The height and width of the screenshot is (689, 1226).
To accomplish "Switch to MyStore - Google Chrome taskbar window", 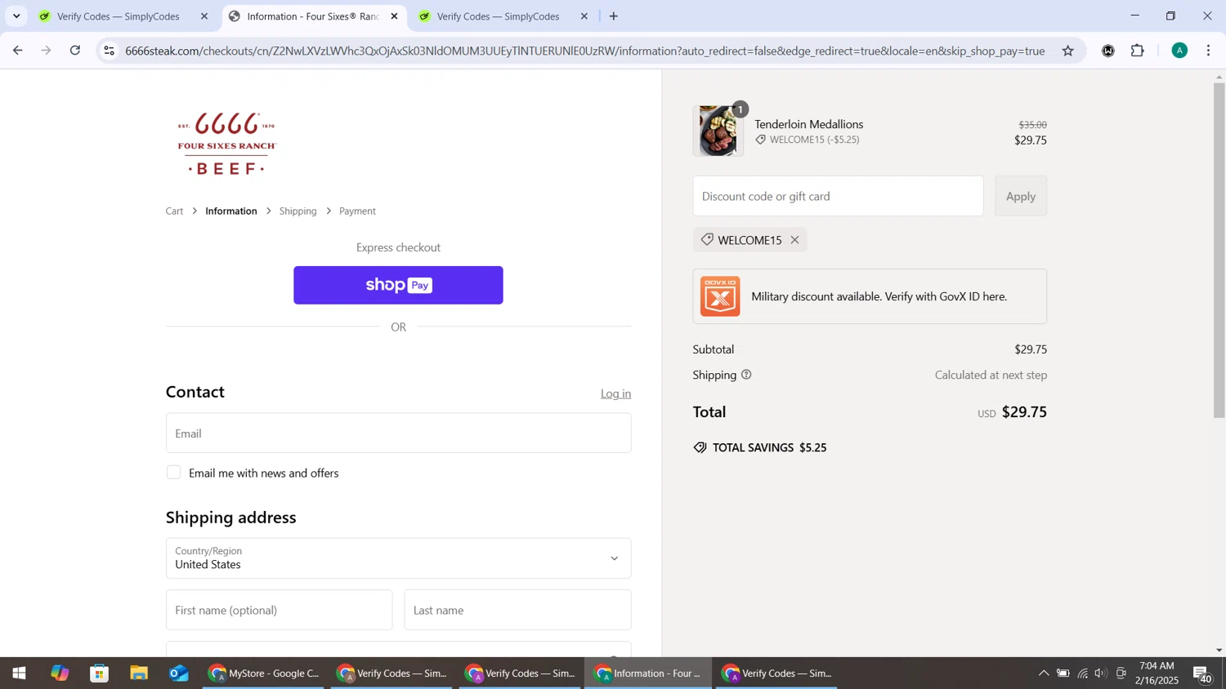I will [263, 673].
